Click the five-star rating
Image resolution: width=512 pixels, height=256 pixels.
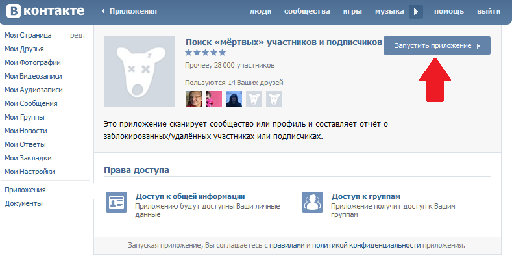click(206, 53)
